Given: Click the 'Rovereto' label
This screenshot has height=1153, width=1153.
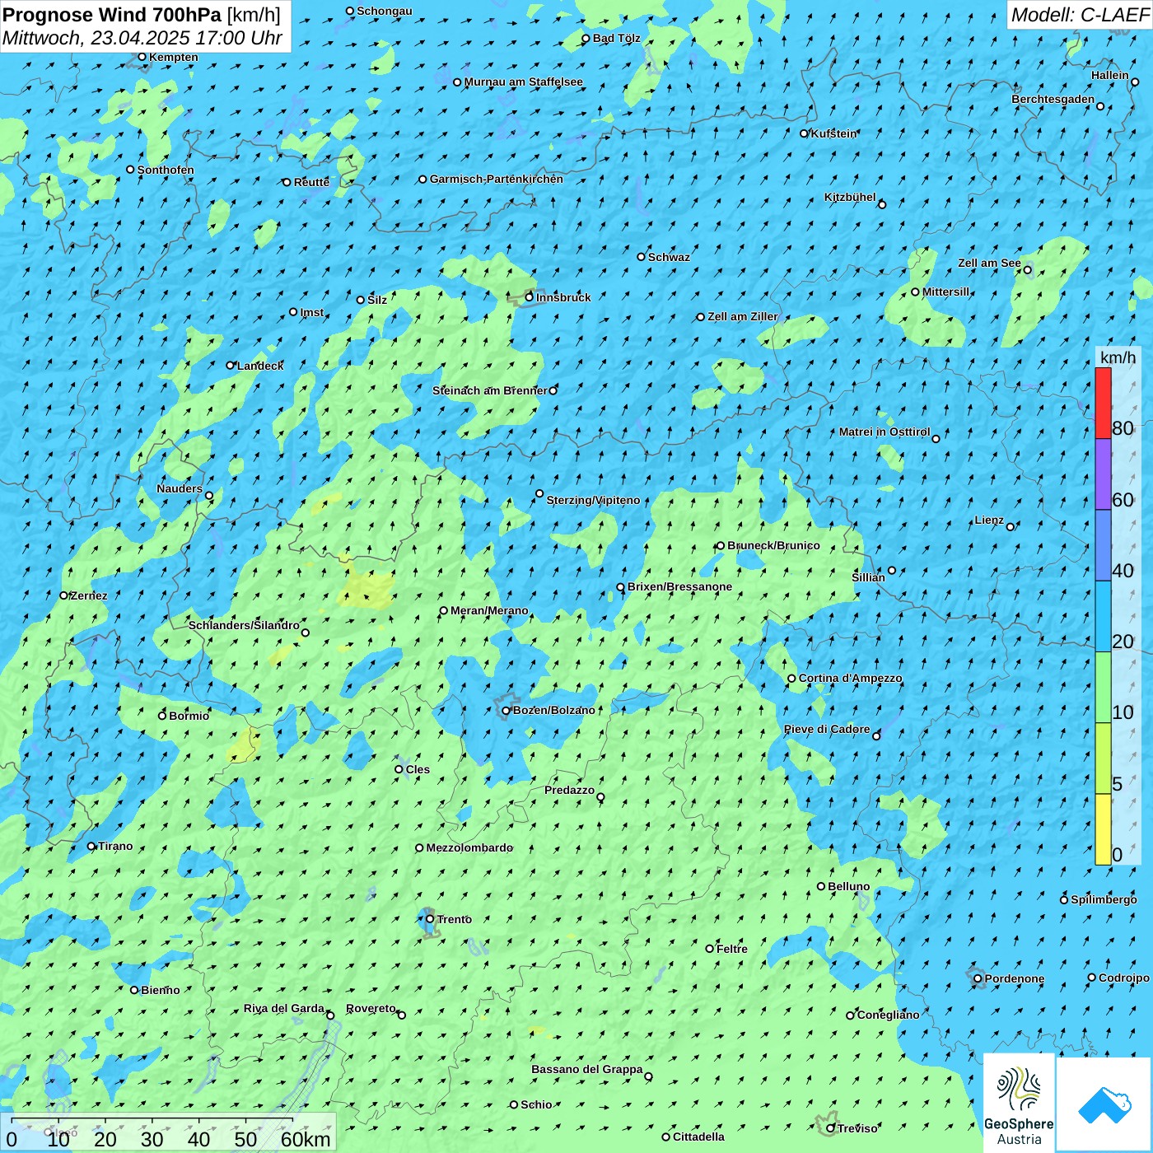Looking at the screenshot, I should [371, 1008].
